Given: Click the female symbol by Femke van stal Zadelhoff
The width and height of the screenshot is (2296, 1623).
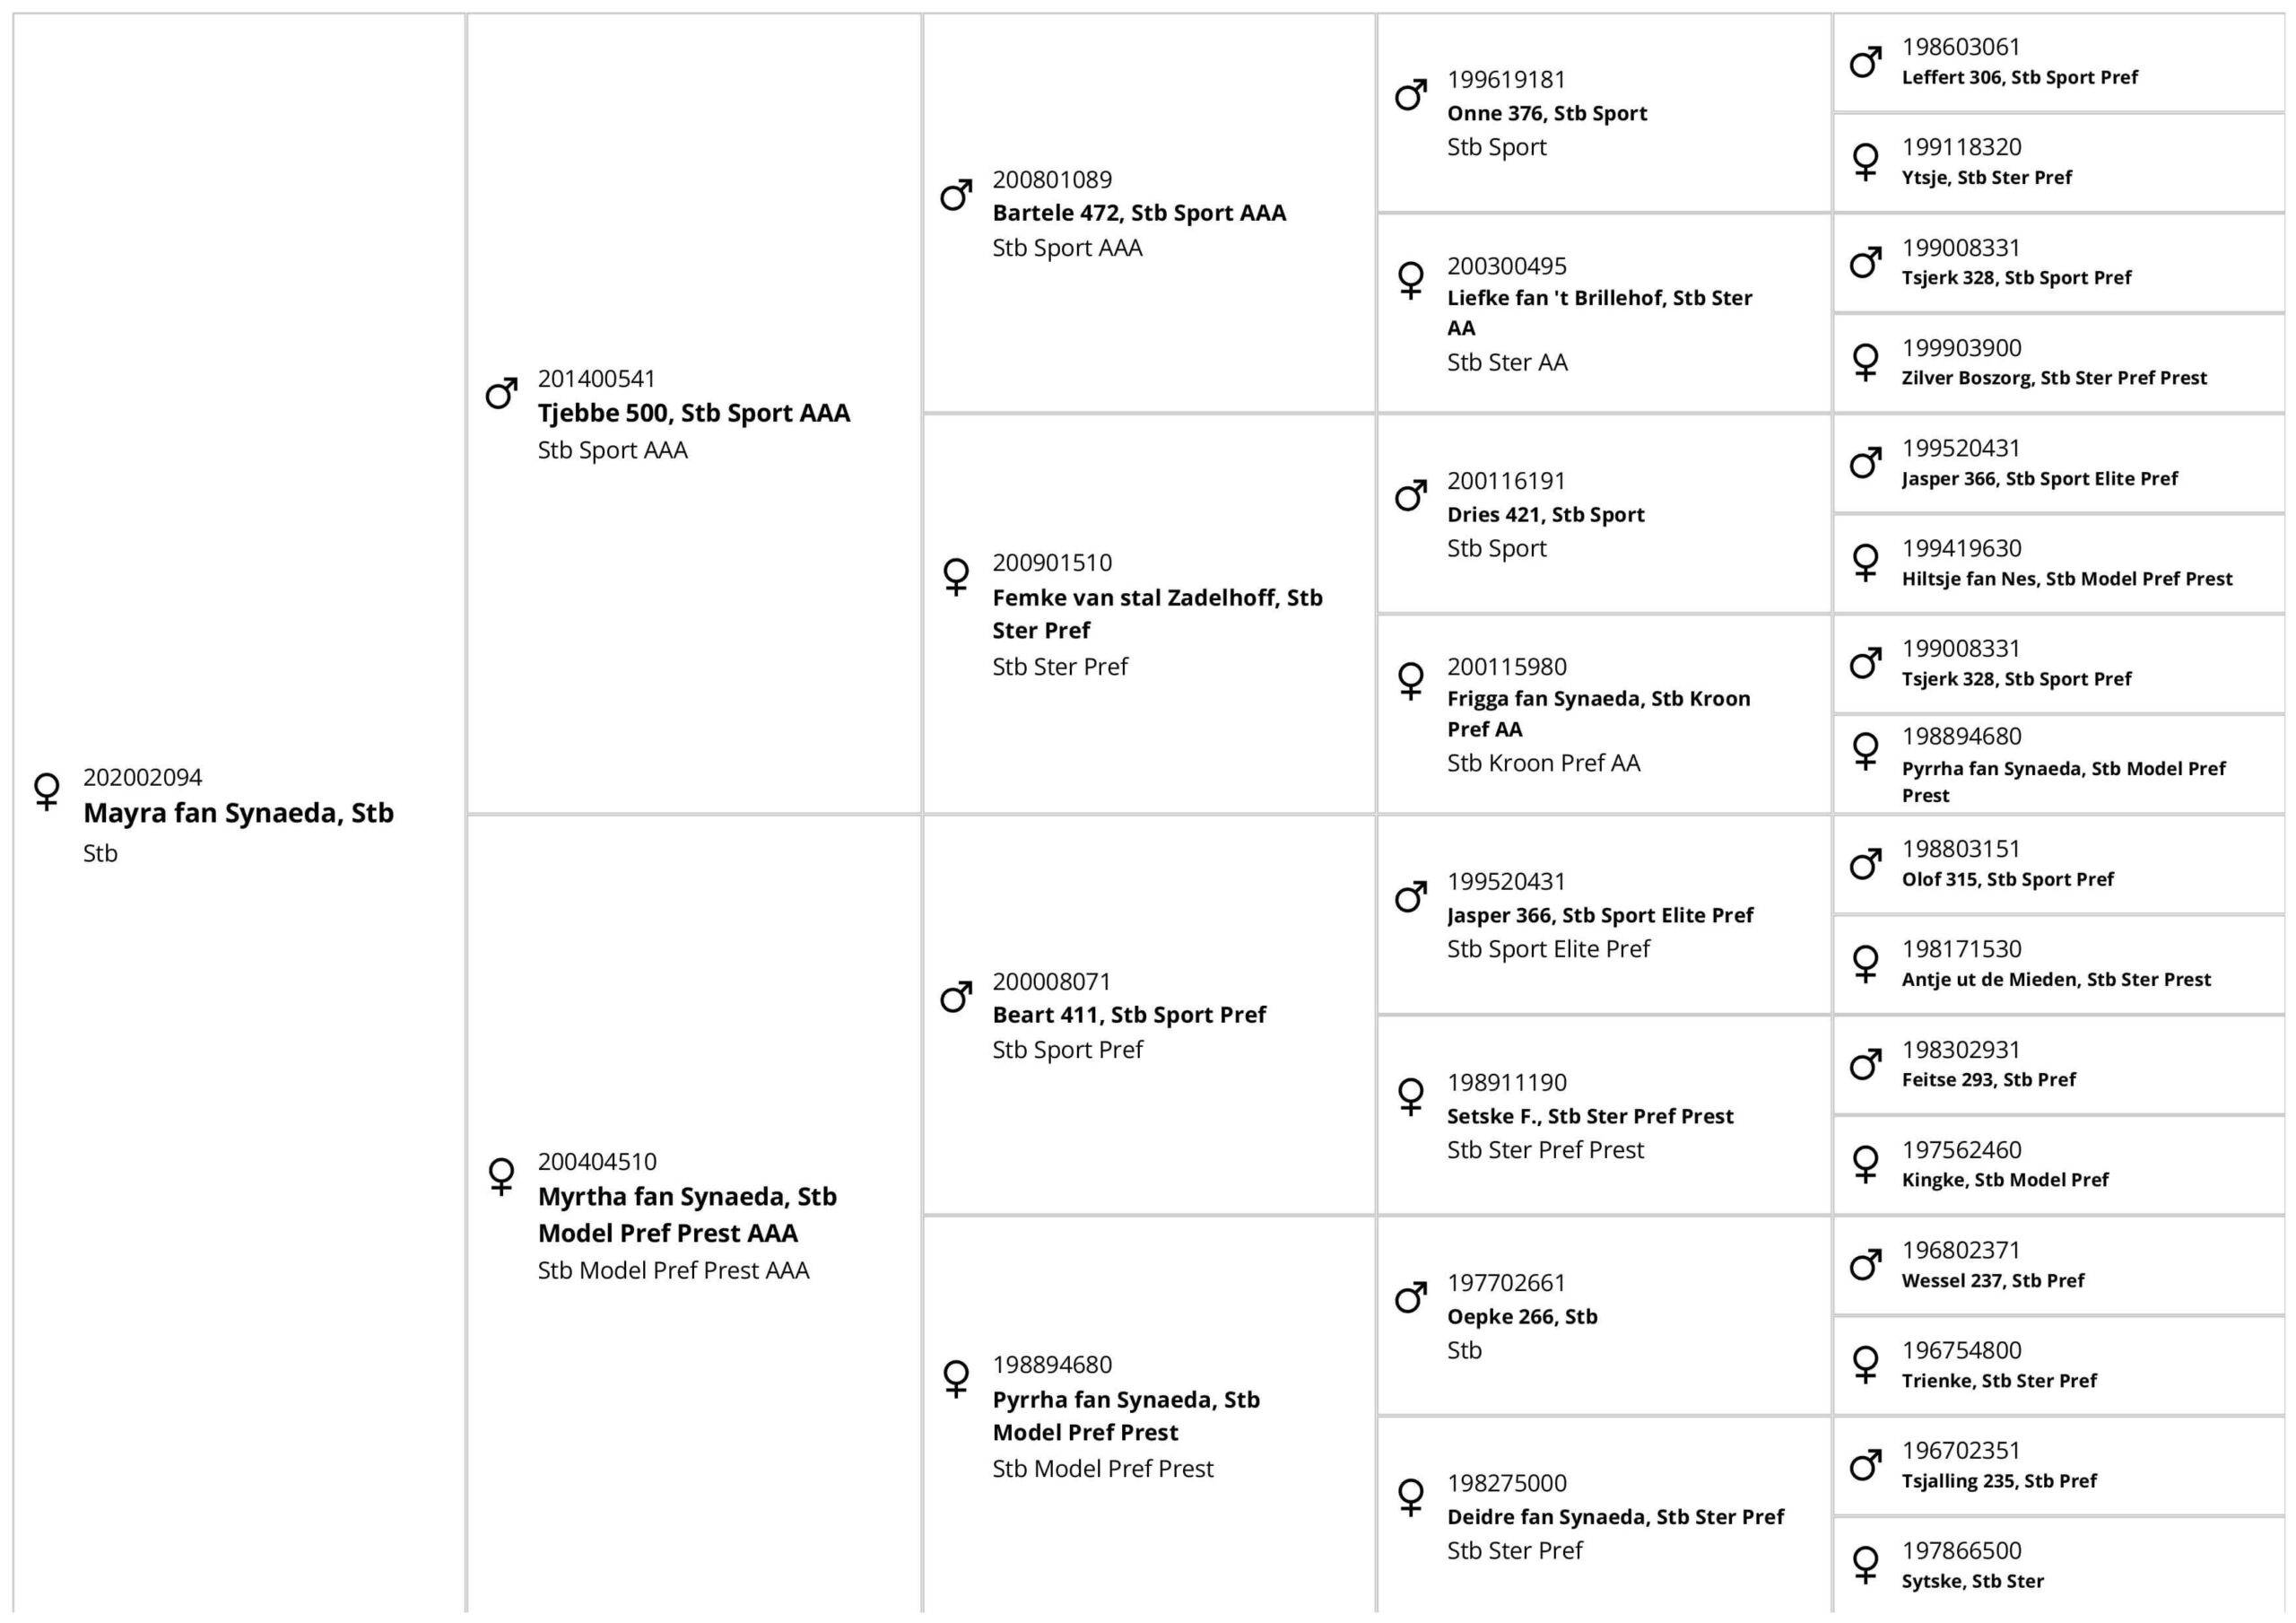Looking at the screenshot, I should [956, 576].
